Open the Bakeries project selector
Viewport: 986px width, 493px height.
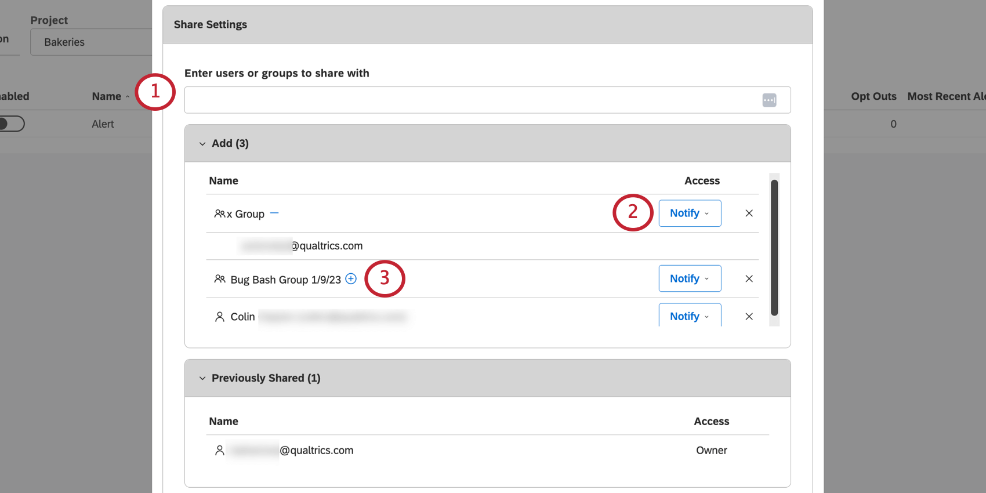(x=90, y=42)
